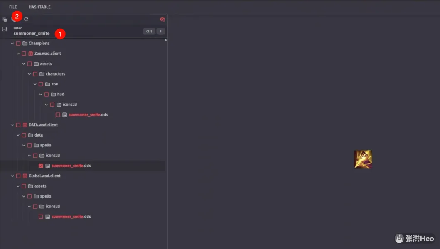Click image file icon under Zoe icons2d
The height and width of the screenshot is (249, 440).
point(64,115)
